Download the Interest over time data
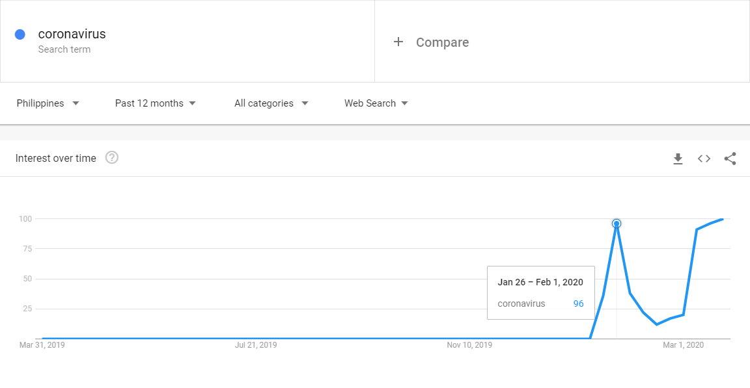This screenshot has height=388, width=750. [x=678, y=159]
